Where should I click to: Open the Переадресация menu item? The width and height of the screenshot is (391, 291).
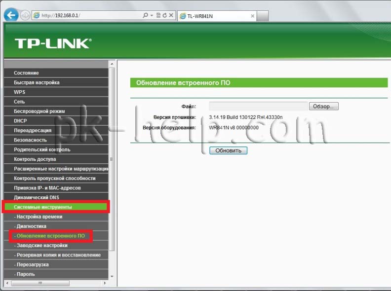[56, 130]
